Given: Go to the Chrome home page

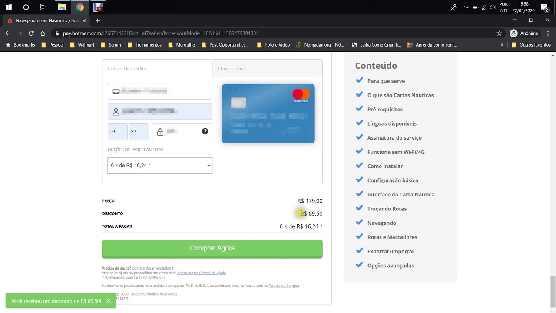Looking at the screenshot, I should (x=43, y=33).
